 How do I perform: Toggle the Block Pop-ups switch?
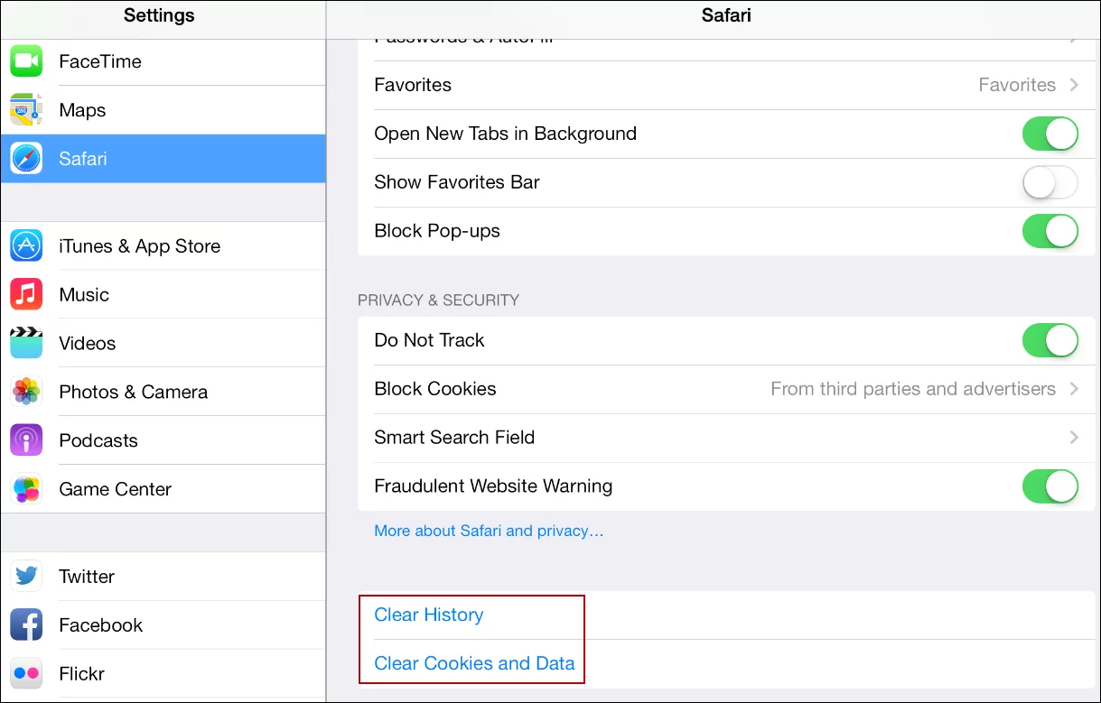(1050, 231)
